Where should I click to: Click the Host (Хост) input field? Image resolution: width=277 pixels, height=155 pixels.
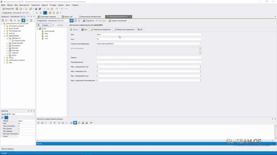click(149, 39)
